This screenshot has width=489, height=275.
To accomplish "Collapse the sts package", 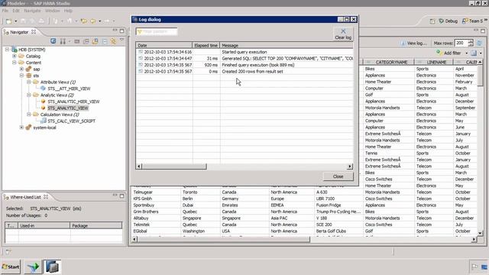I will click(x=21, y=76).
